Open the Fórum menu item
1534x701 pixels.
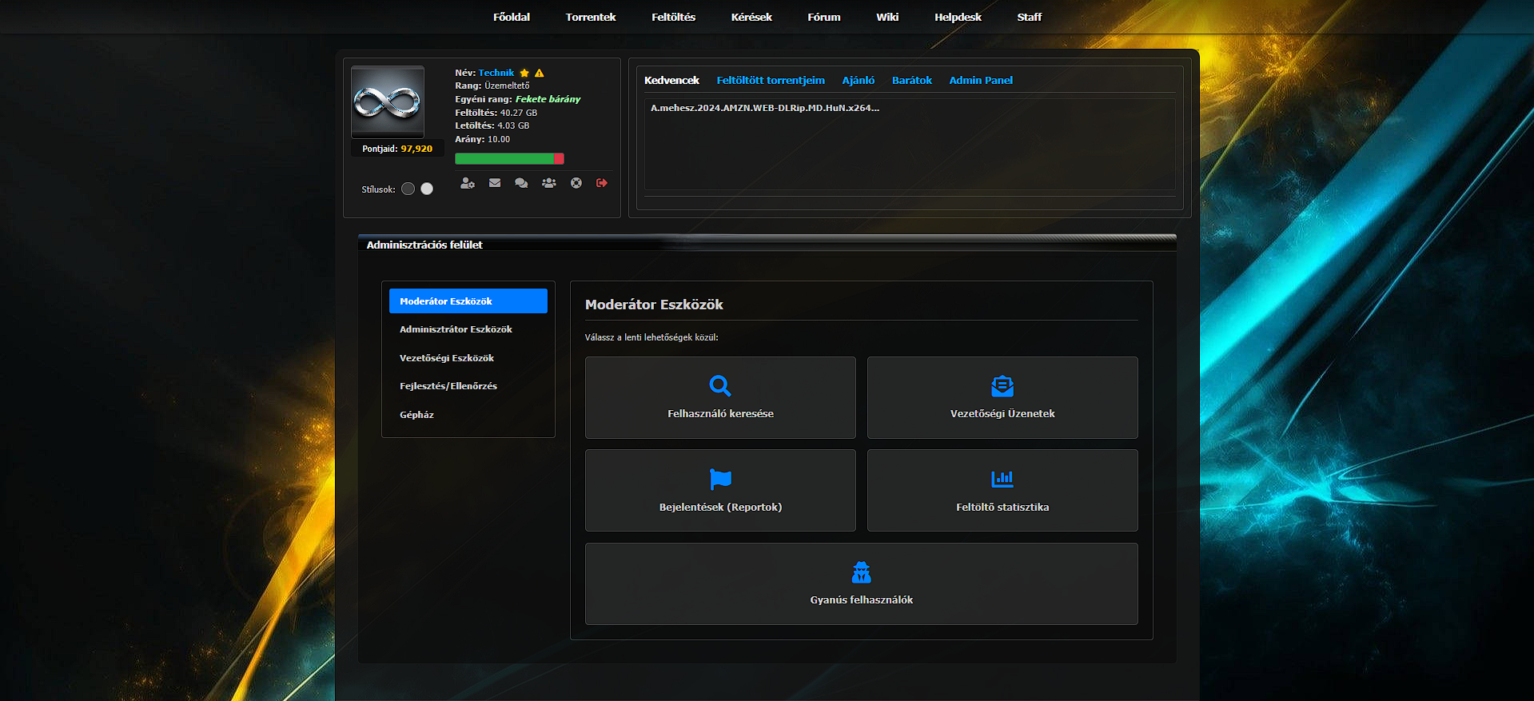[824, 17]
